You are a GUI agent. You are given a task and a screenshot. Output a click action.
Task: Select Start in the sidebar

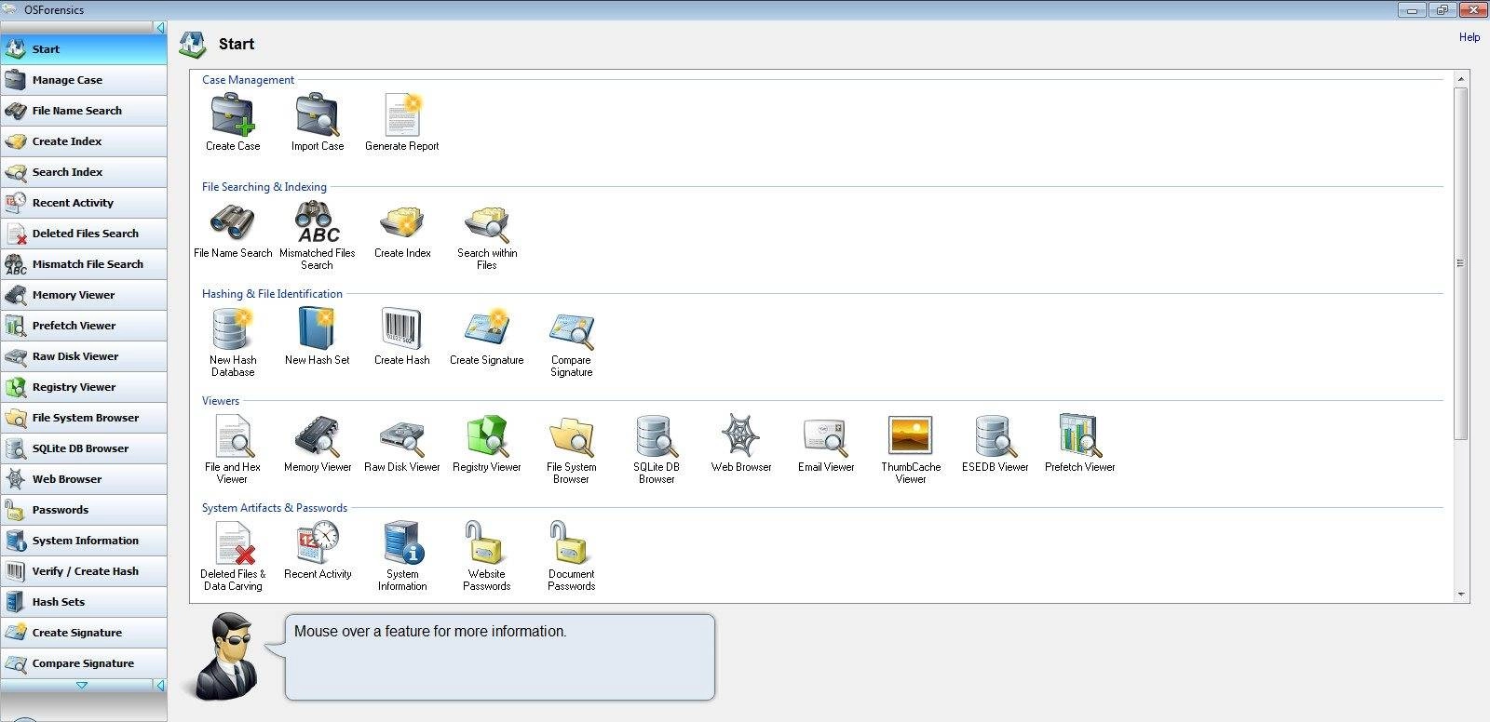point(84,49)
